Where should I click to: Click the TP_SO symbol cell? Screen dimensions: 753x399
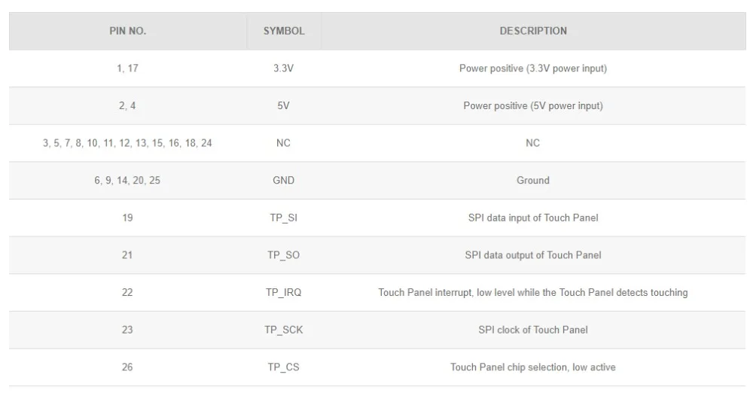pyautogui.click(x=284, y=255)
